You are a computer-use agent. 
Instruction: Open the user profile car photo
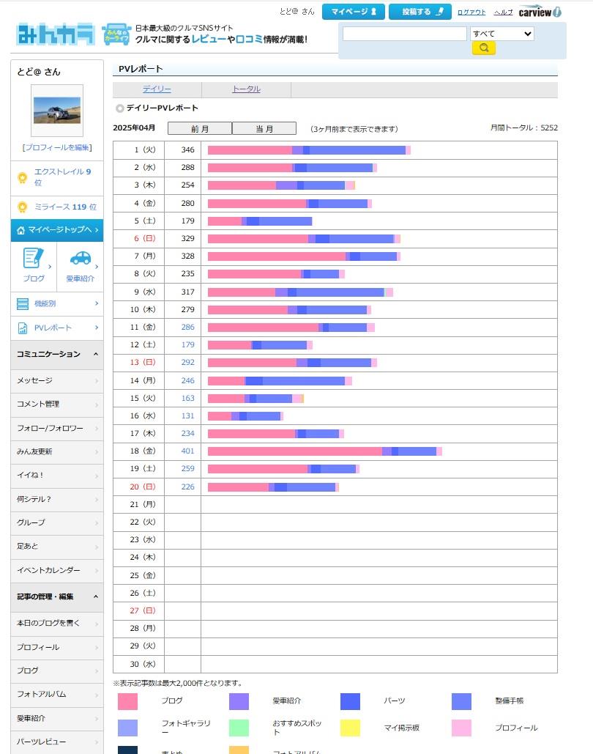[56, 110]
